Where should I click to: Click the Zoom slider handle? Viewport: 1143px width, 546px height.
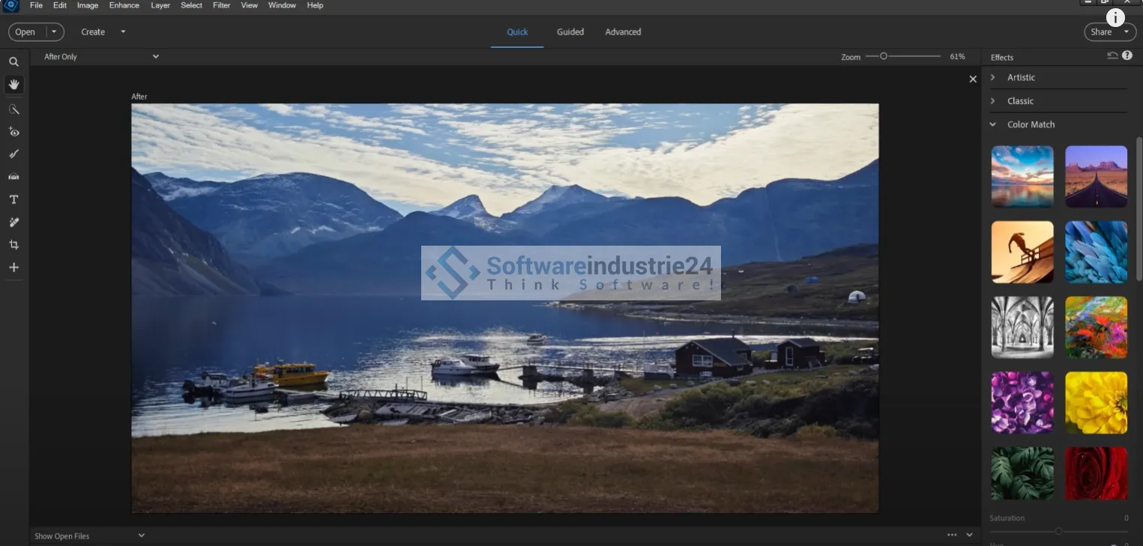point(884,56)
